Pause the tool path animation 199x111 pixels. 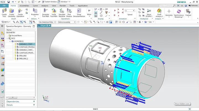114,15
